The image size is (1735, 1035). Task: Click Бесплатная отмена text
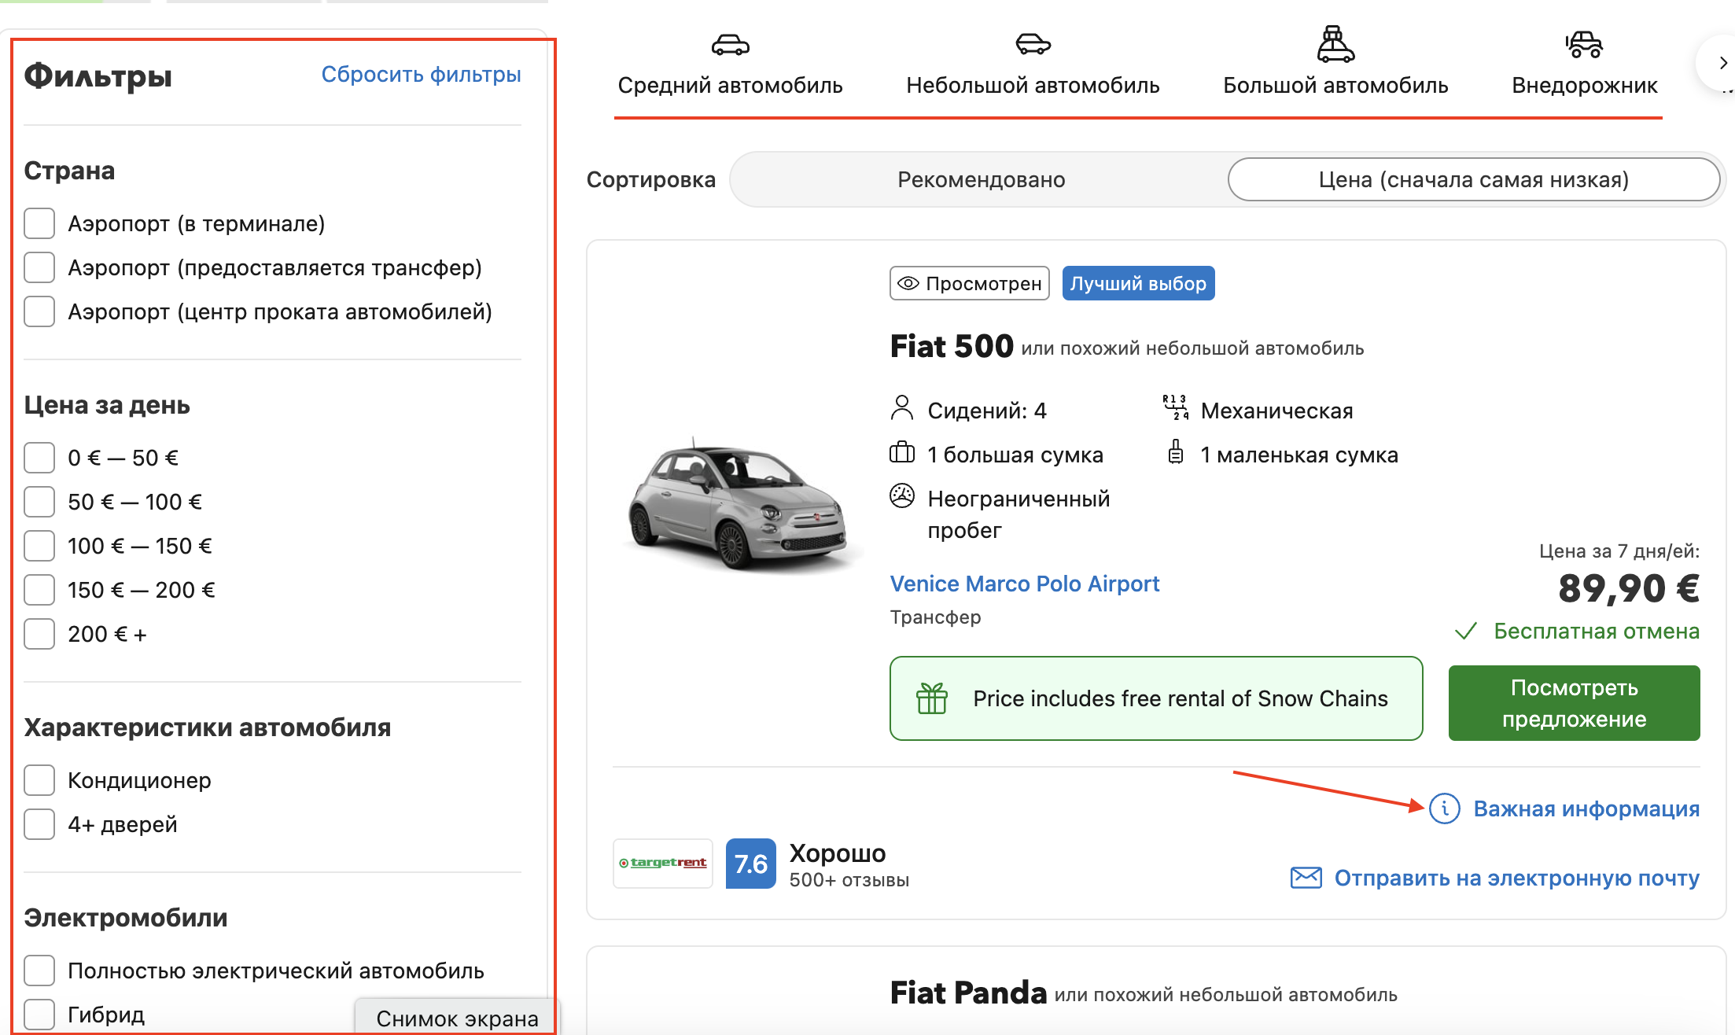coord(1597,631)
